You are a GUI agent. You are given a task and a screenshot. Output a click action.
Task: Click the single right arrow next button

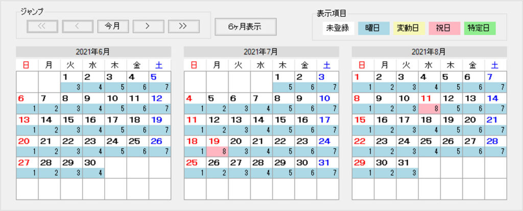[x=148, y=27]
